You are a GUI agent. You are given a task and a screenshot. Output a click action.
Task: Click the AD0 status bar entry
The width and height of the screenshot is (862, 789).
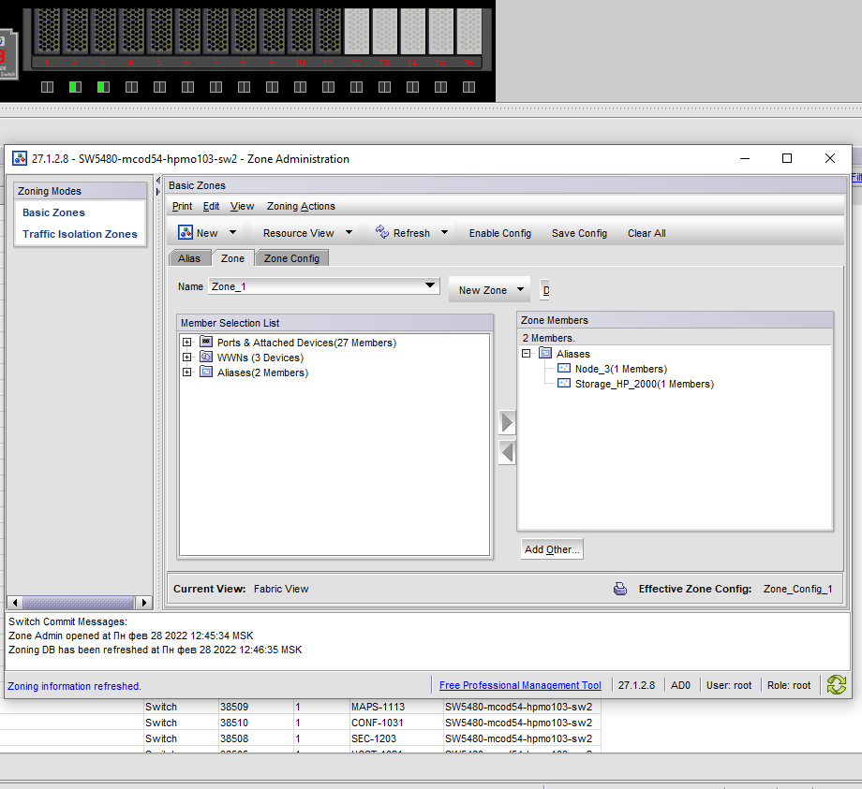coord(680,685)
